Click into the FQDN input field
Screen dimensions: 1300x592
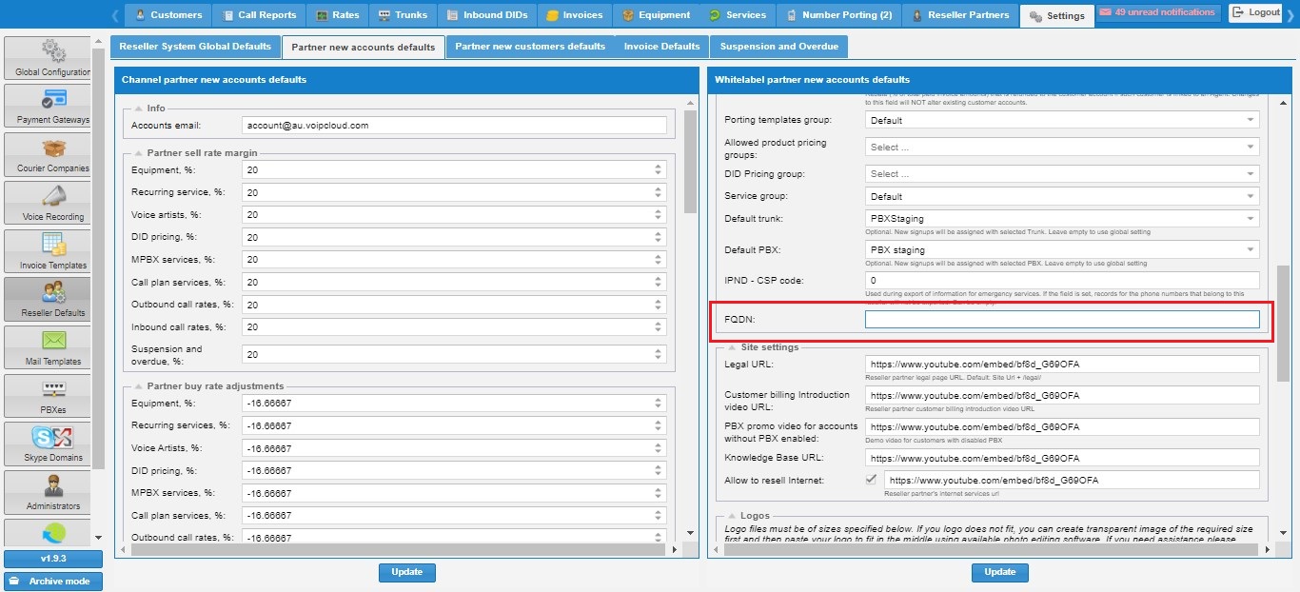point(1061,320)
